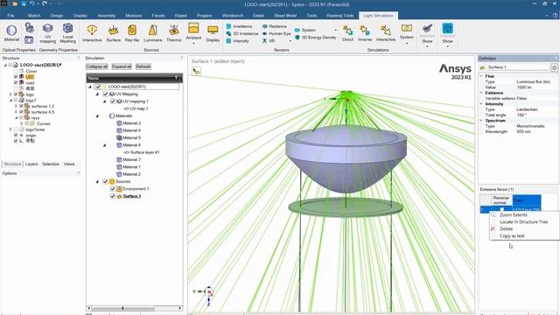
Task: Collapse the Materials group
Action: point(97,115)
